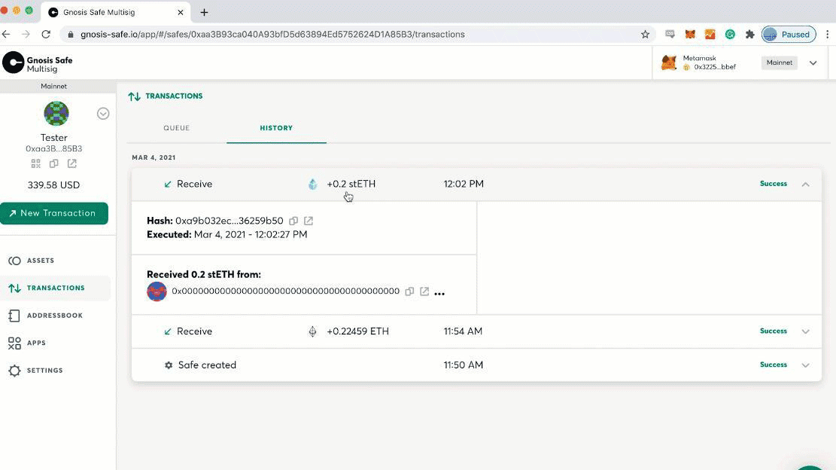Switch to the HISTORY tab

point(276,127)
